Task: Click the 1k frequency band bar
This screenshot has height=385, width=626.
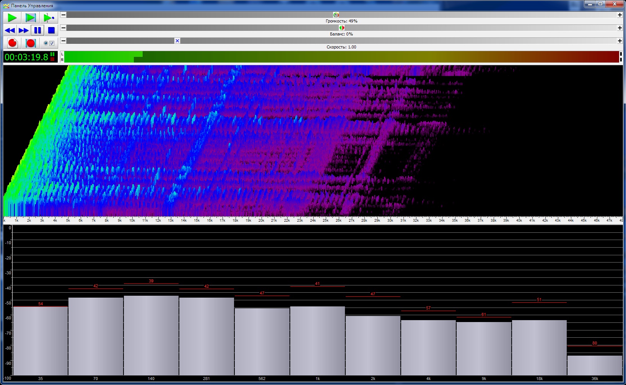Action: click(x=317, y=340)
